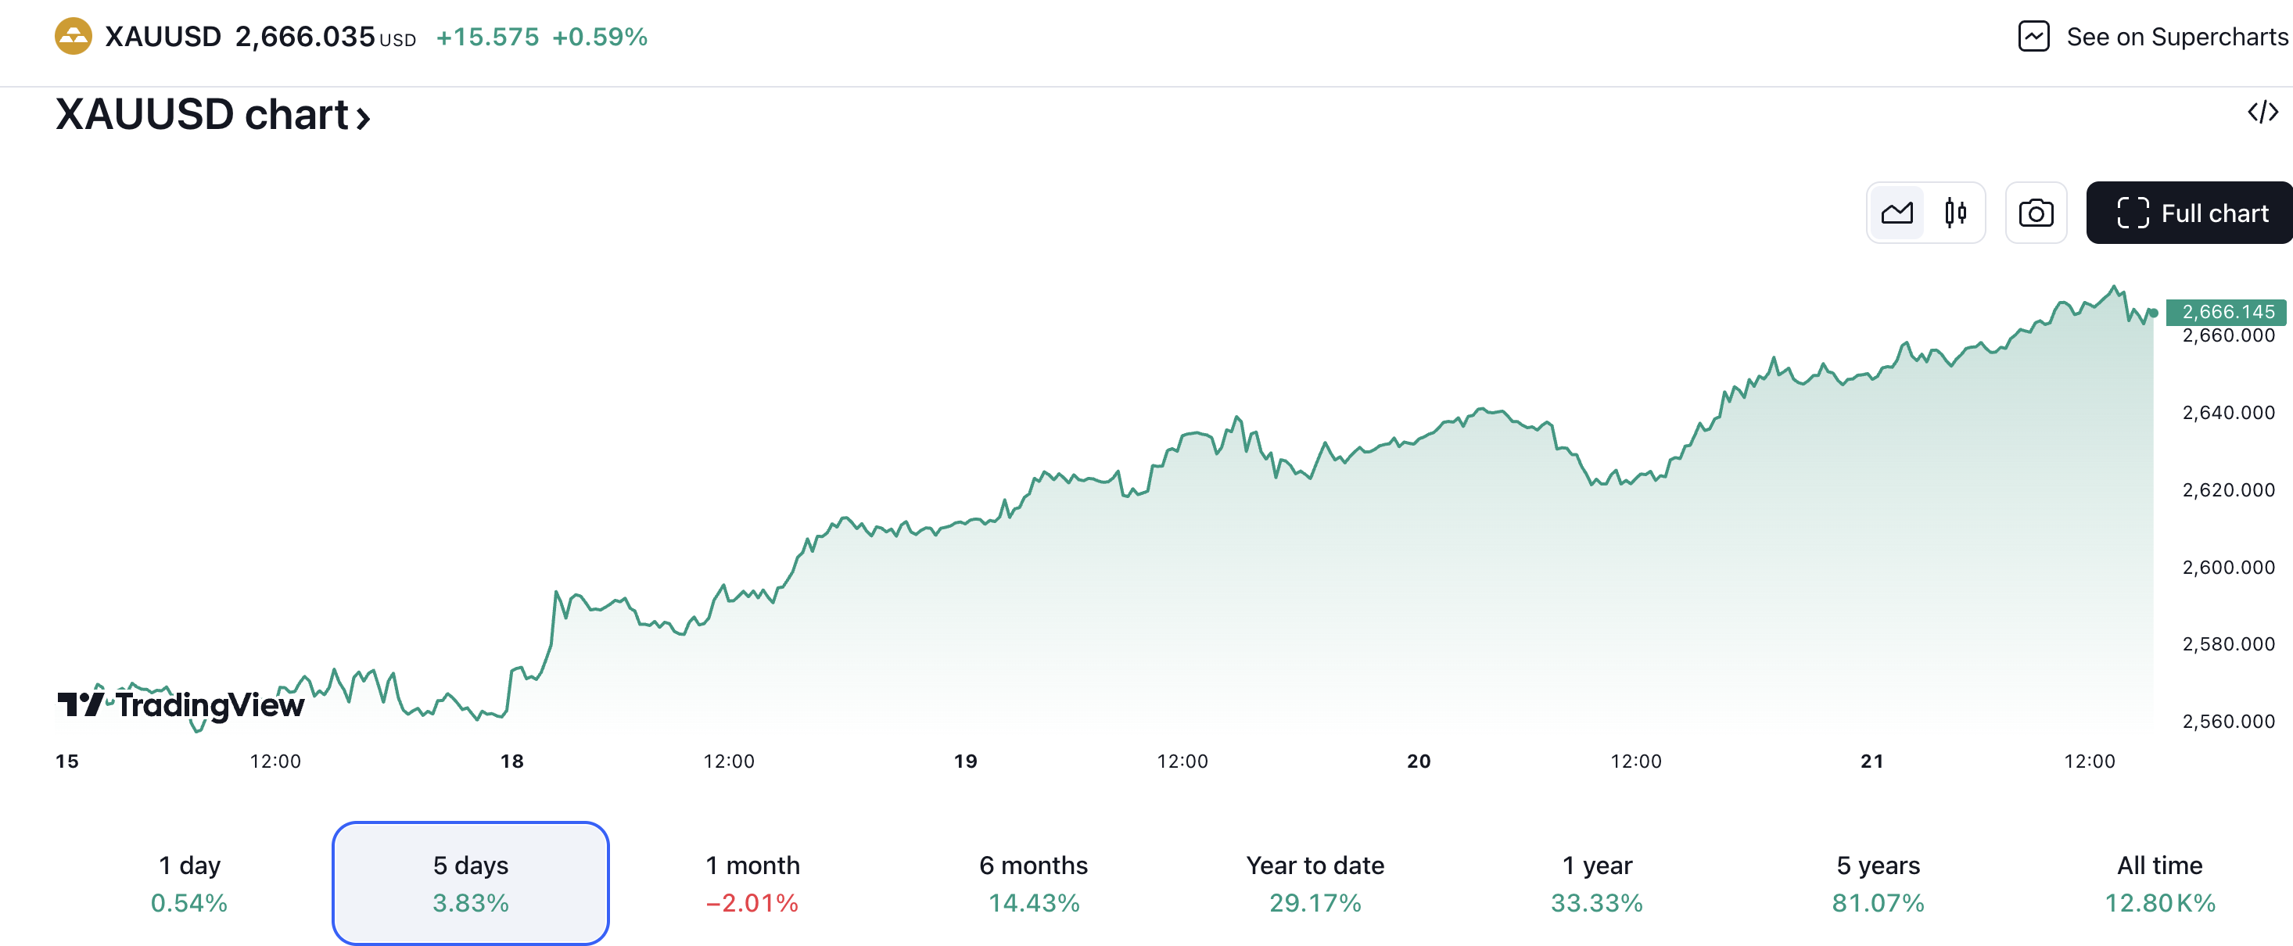This screenshot has width=2293, height=946.
Task: Click the Supercharts line-chart icon
Action: [x=2035, y=37]
